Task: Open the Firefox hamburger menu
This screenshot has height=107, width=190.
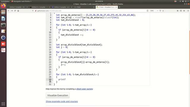Action: coord(188,11)
